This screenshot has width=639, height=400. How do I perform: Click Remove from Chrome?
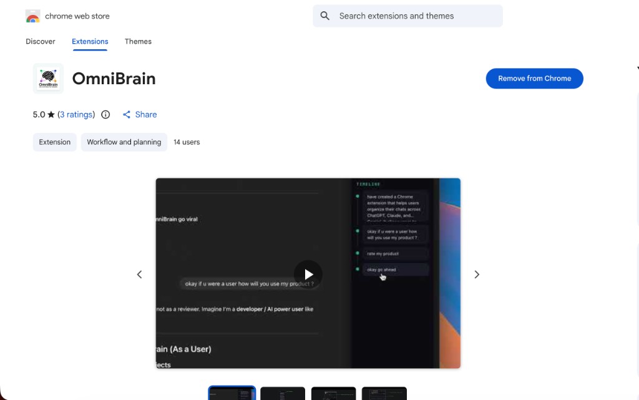pos(534,78)
